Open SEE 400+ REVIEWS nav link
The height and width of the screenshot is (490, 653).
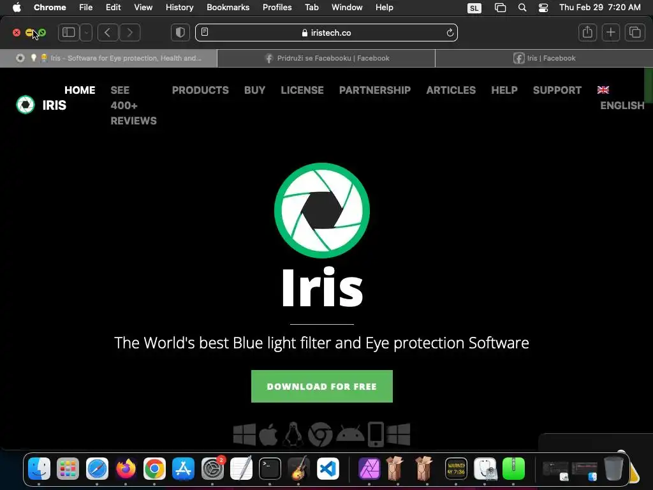tap(133, 105)
